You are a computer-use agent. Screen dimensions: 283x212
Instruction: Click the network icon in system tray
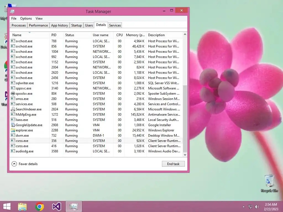(250, 206)
